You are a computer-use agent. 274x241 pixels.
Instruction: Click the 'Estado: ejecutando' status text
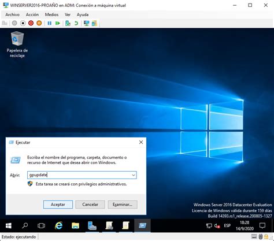[18, 237]
